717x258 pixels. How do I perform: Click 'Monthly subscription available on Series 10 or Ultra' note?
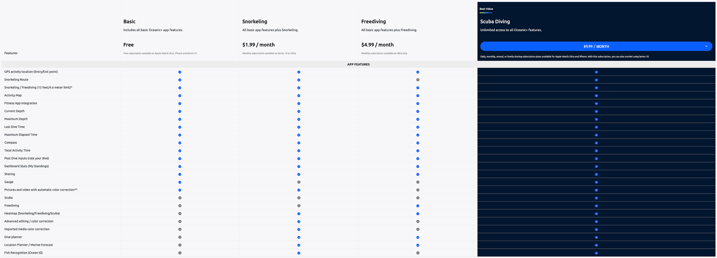[269, 53]
